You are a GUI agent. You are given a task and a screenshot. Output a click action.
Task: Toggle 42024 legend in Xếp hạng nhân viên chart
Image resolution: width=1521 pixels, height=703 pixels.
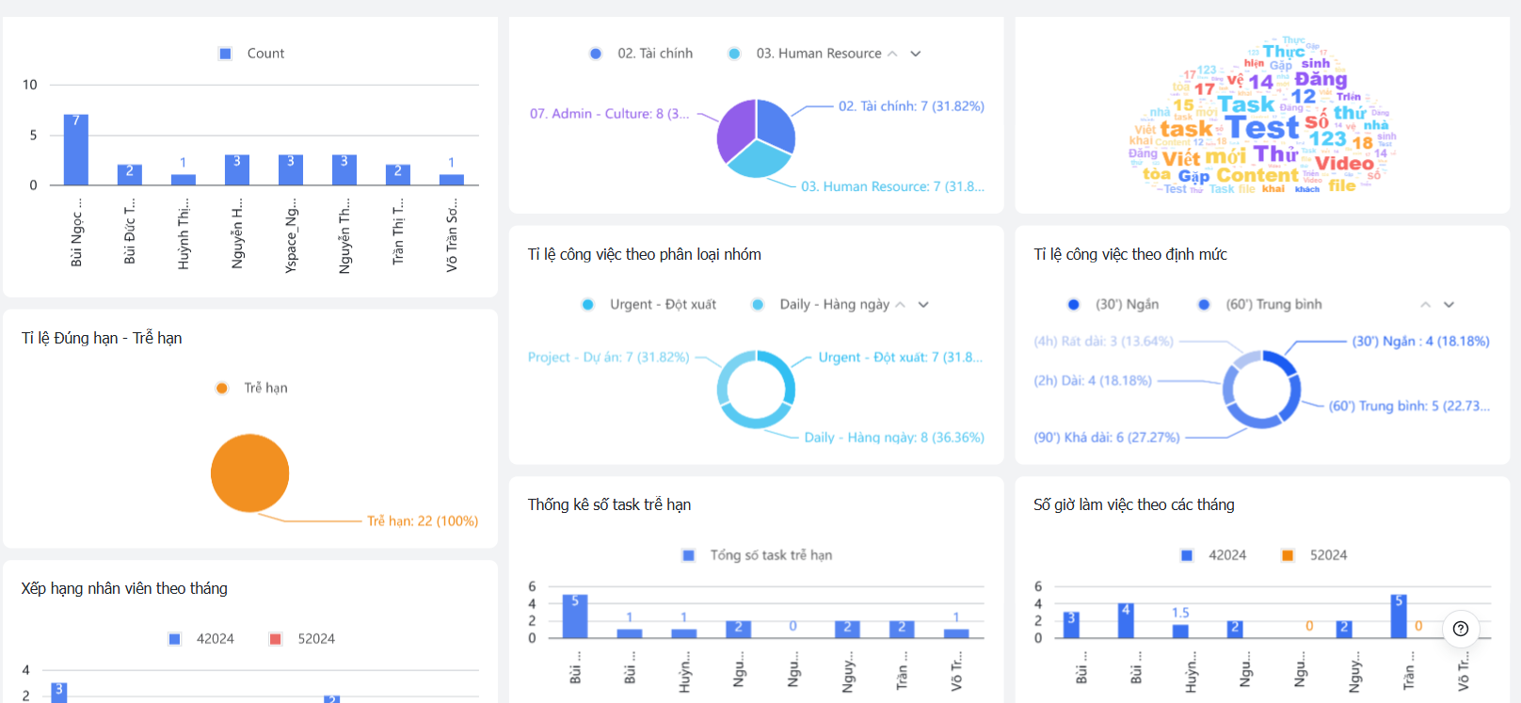pos(200,639)
